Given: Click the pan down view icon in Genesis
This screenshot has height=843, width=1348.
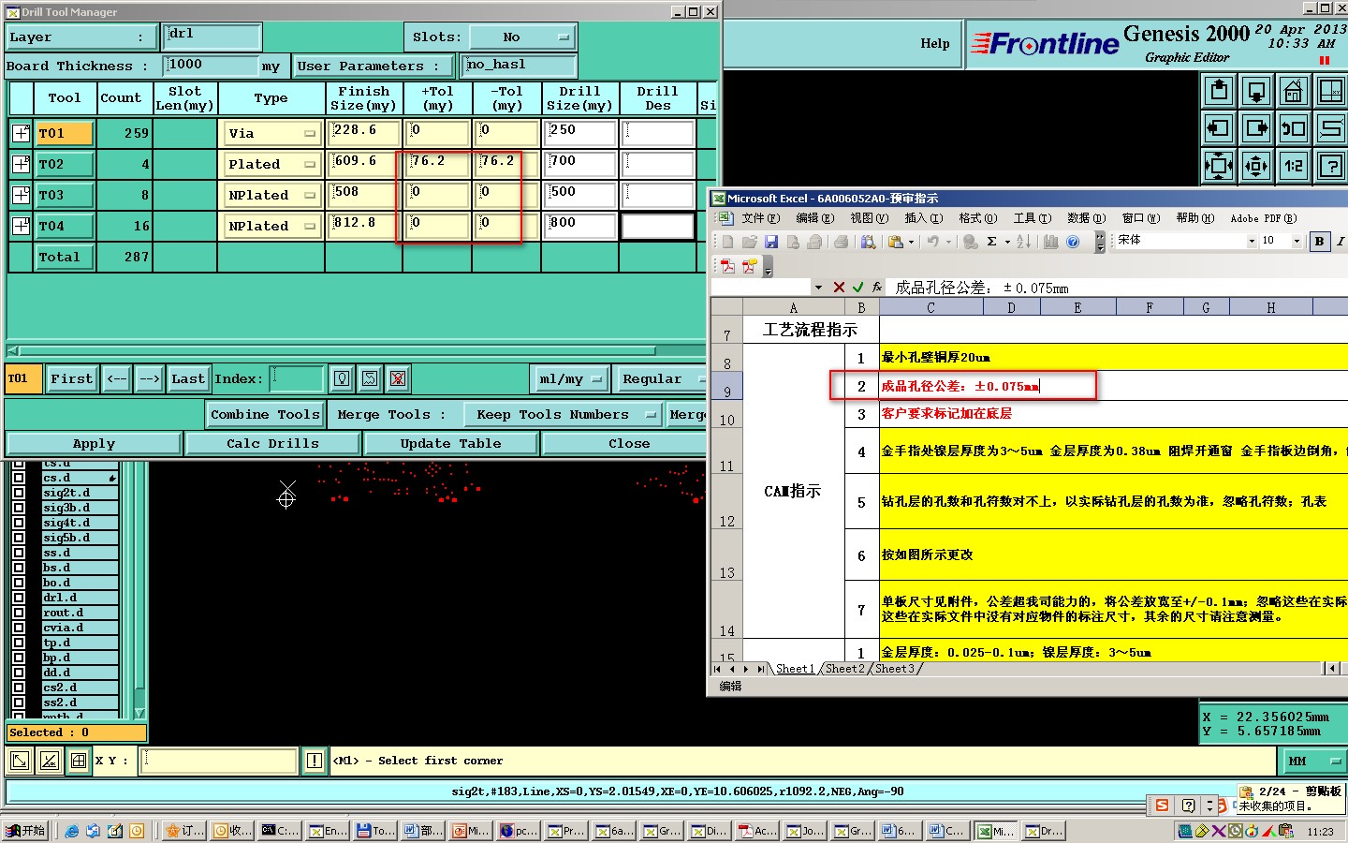Looking at the screenshot, I should click(1256, 91).
